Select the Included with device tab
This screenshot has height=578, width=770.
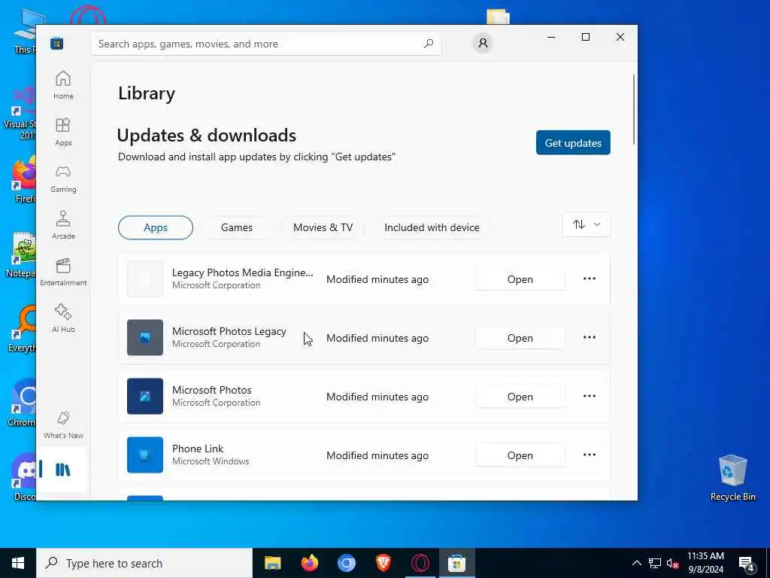432,227
